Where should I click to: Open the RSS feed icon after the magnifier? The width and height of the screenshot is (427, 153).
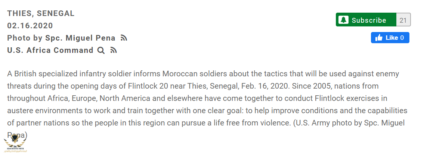[x=114, y=51]
